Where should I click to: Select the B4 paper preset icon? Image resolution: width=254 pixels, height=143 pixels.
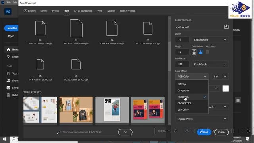[x=40, y=28]
